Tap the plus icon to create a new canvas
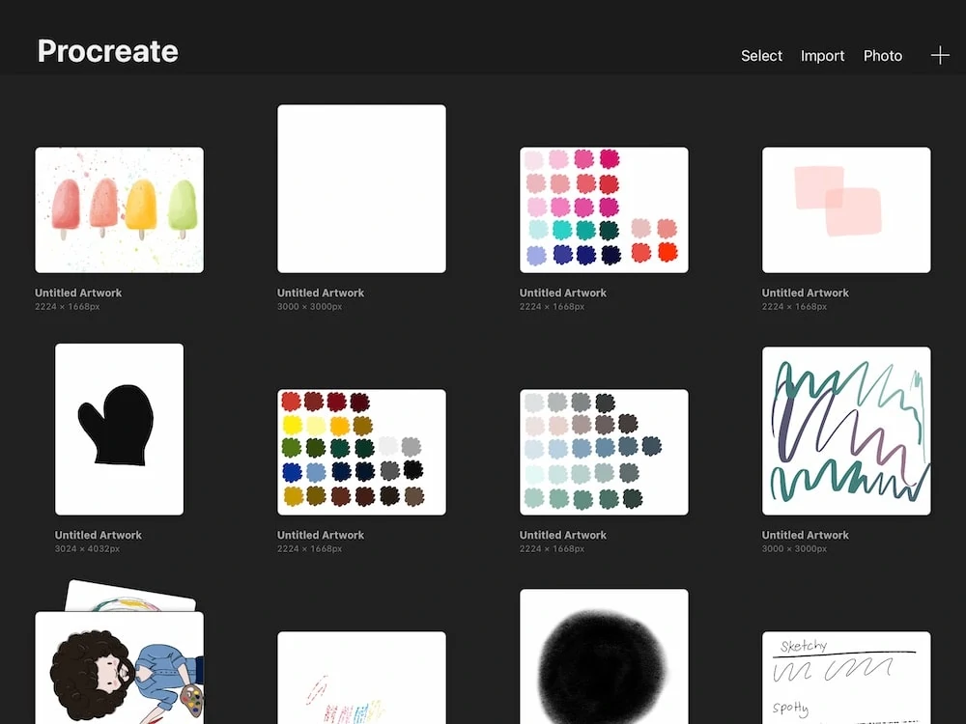 [940, 55]
